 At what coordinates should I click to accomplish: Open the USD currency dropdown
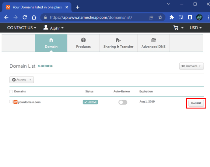(196, 28)
